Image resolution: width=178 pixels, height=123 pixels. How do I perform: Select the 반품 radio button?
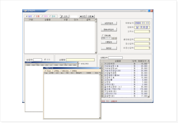click(x=34, y=16)
